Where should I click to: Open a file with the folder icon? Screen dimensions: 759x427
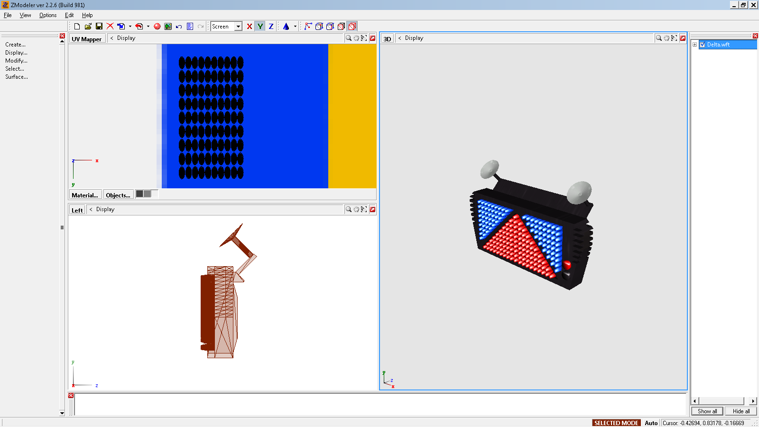pyautogui.click(x=88, y=27)
